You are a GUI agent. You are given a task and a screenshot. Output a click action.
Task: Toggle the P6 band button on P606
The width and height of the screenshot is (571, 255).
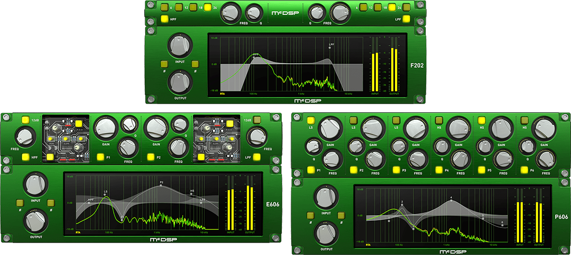524,169
